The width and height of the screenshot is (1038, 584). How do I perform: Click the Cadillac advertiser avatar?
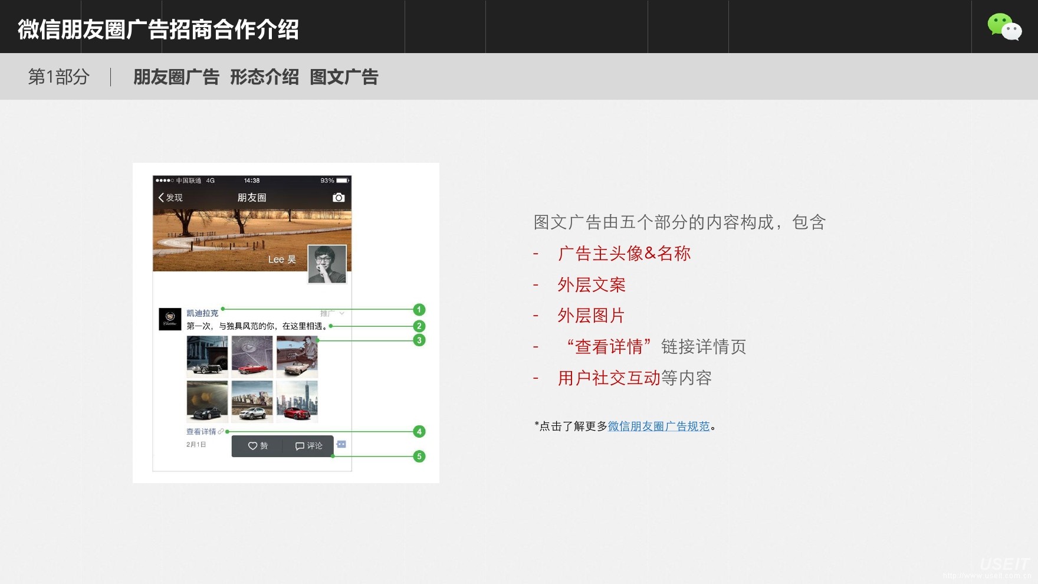(170, 319)
